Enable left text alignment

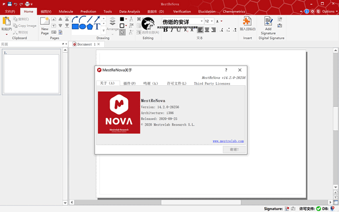[200, 30]
